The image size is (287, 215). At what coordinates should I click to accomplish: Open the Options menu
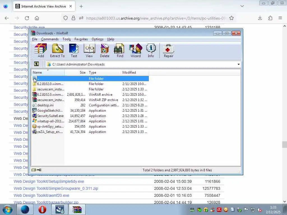(98, 39)
